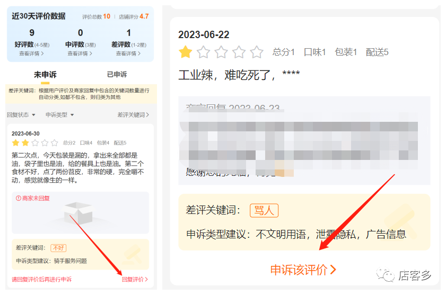Expand 回复状态 filter dropdown

pyautogui.click(x=21, y=115)
